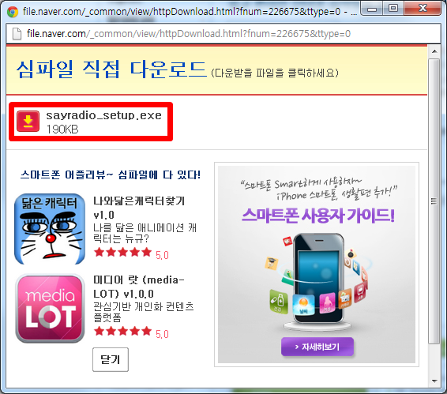Click the 5.0 star rating of media-LOT
Screen dimensions: 447x394
tap(131, 332)
